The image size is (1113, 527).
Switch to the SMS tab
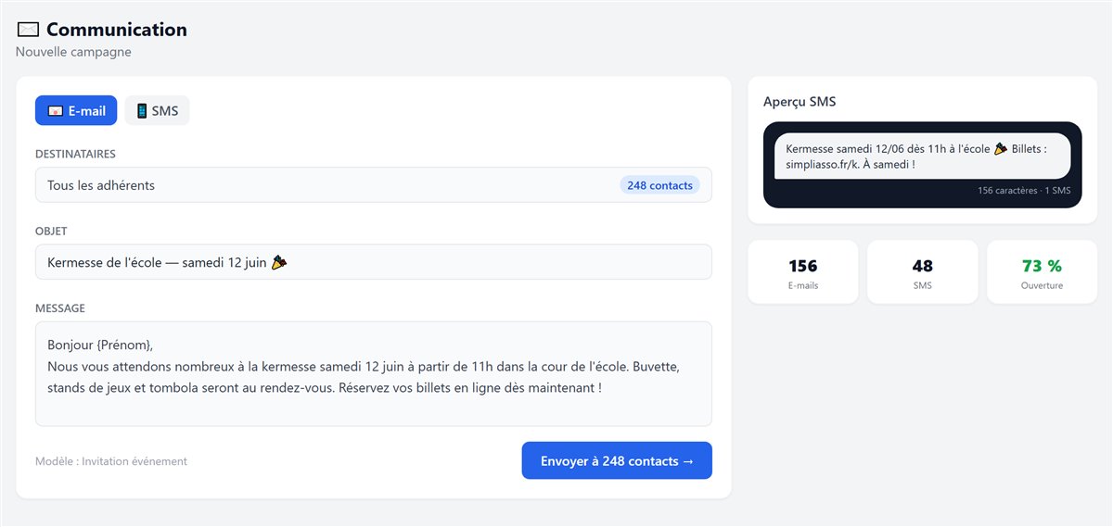coord(157,110)
